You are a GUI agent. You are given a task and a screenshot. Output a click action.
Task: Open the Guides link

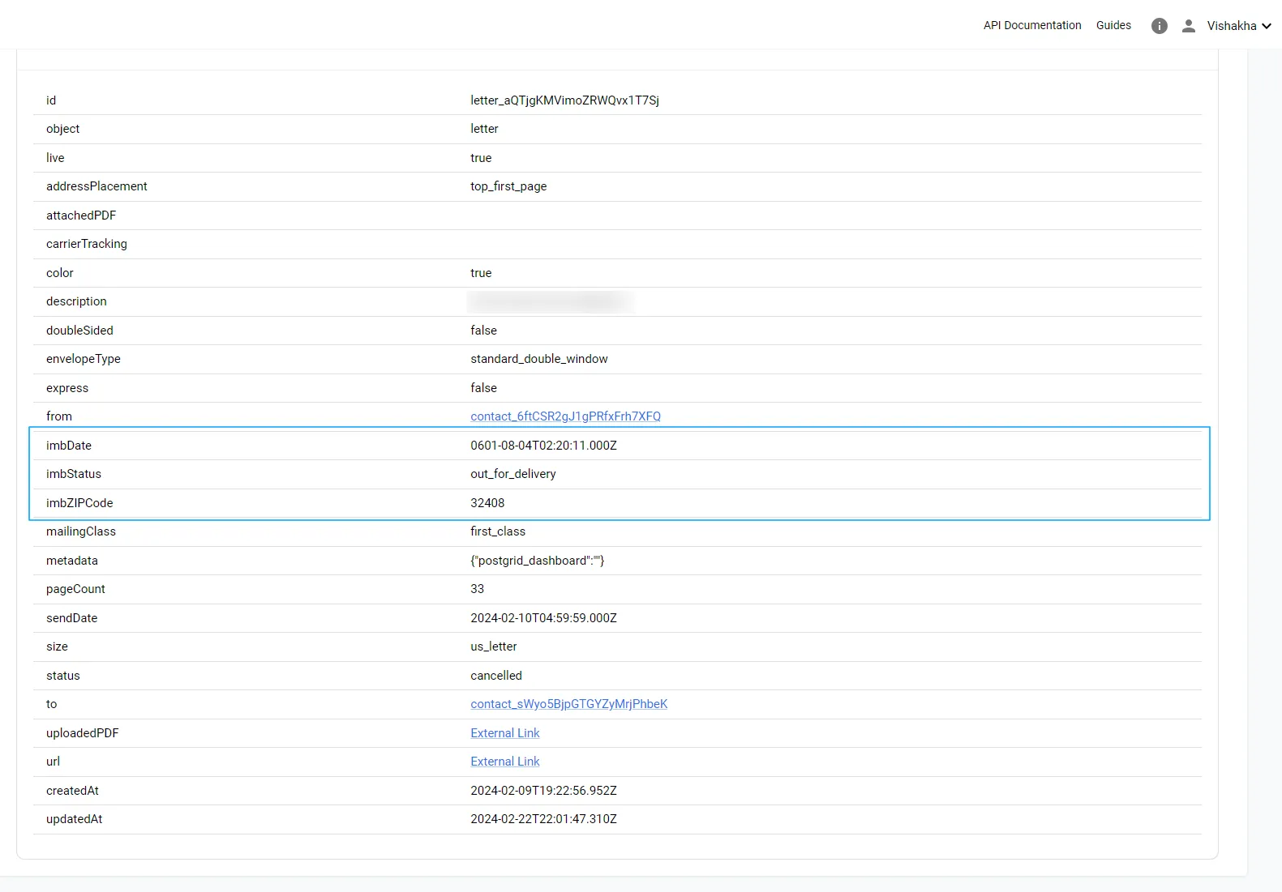tap(1113, 25)
